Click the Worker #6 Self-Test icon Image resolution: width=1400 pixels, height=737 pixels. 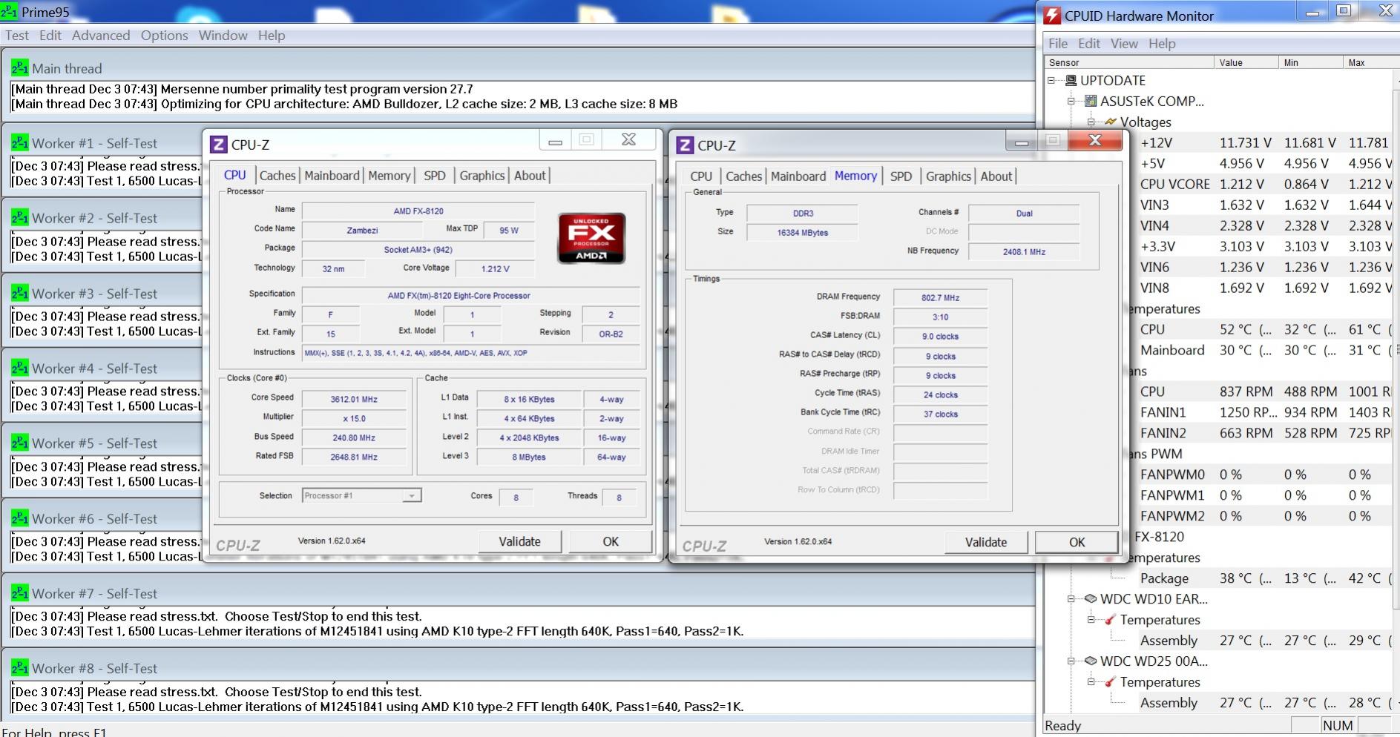click(x=19, y=519)
